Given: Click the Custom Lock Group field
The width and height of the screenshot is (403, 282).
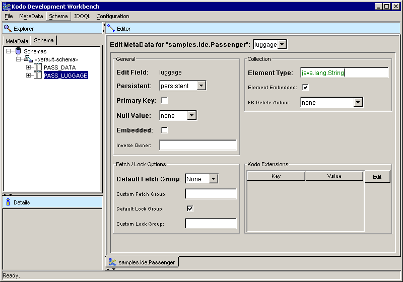Looking at the screenshot, I should pyautogui.click(x=211, y=224).
